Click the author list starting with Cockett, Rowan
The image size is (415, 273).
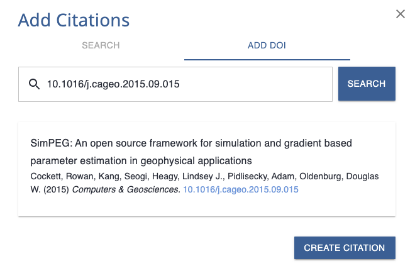pos(204,182)
